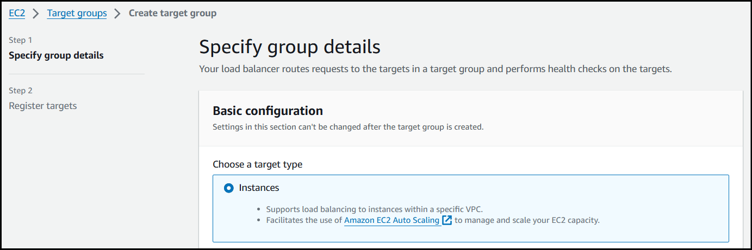Click the Step 1 label in sidebar
This screenshot has width=752, height=250.
pos(21,40)
